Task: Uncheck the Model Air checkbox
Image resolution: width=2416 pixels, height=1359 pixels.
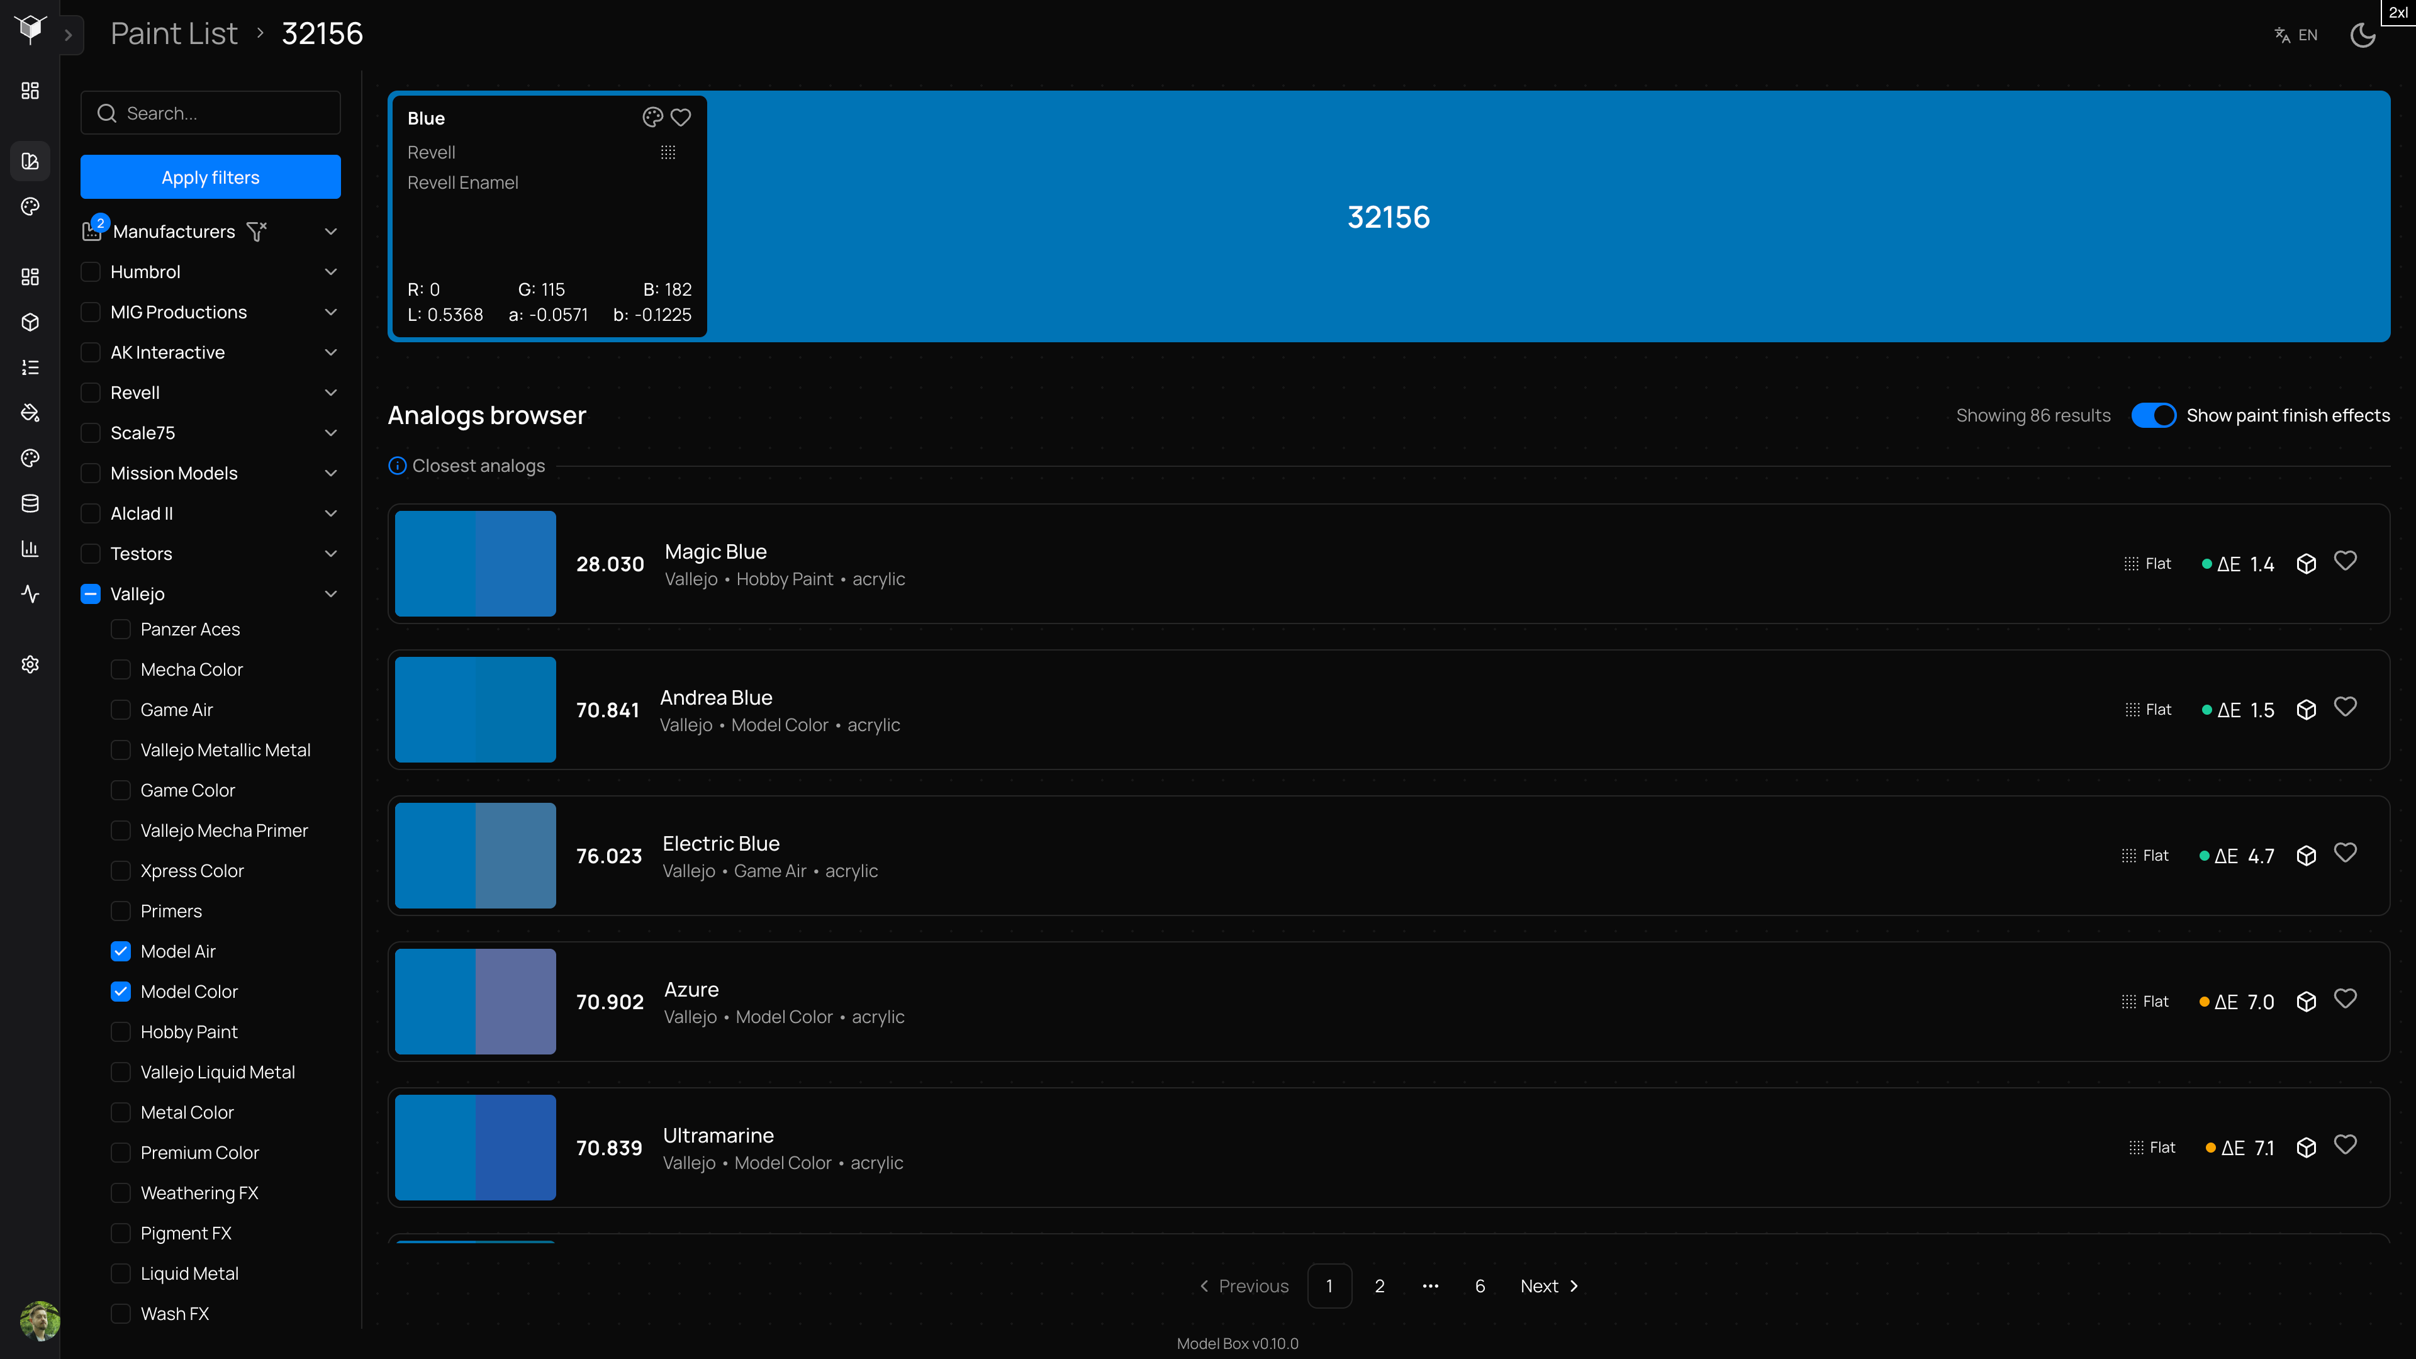Action: tap(121, 951)
